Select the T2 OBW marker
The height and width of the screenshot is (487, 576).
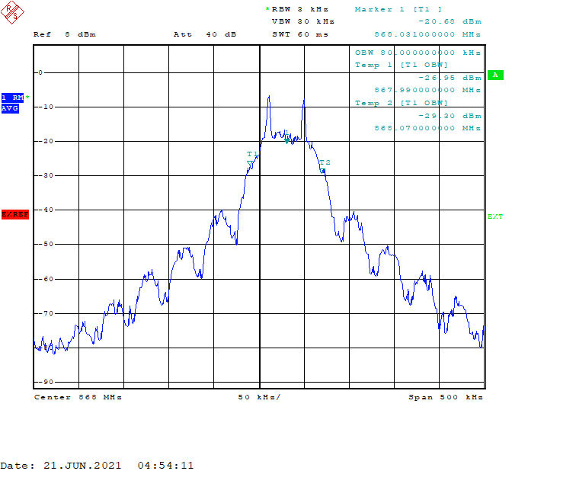(x=322, y=171)
